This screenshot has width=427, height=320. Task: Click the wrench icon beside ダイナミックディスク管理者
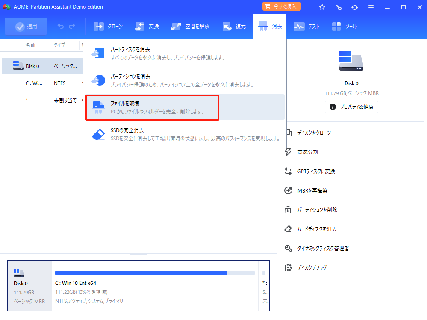coord(288,248)
